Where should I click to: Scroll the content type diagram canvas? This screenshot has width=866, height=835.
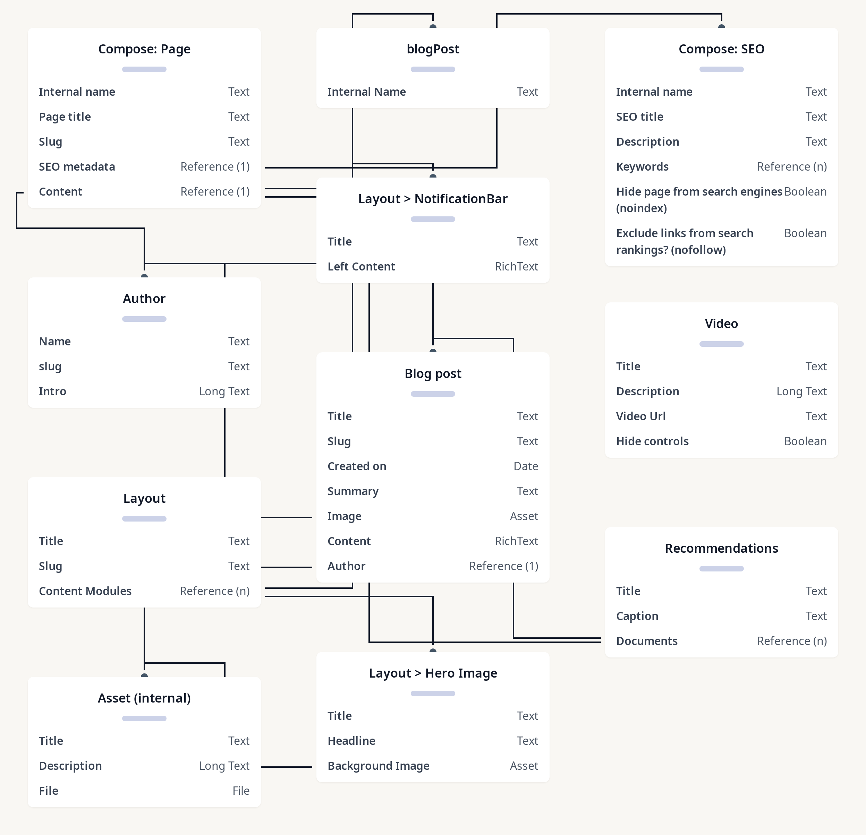[433, 417]
